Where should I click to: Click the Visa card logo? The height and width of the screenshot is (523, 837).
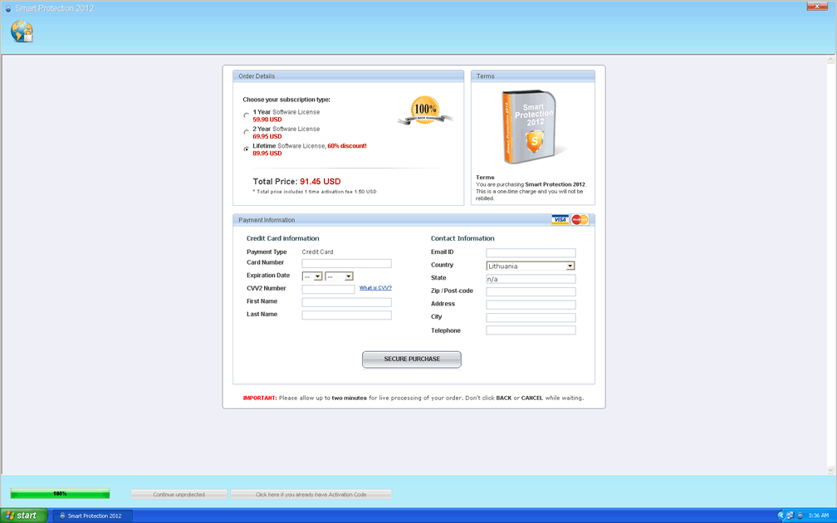pos(560,220)
